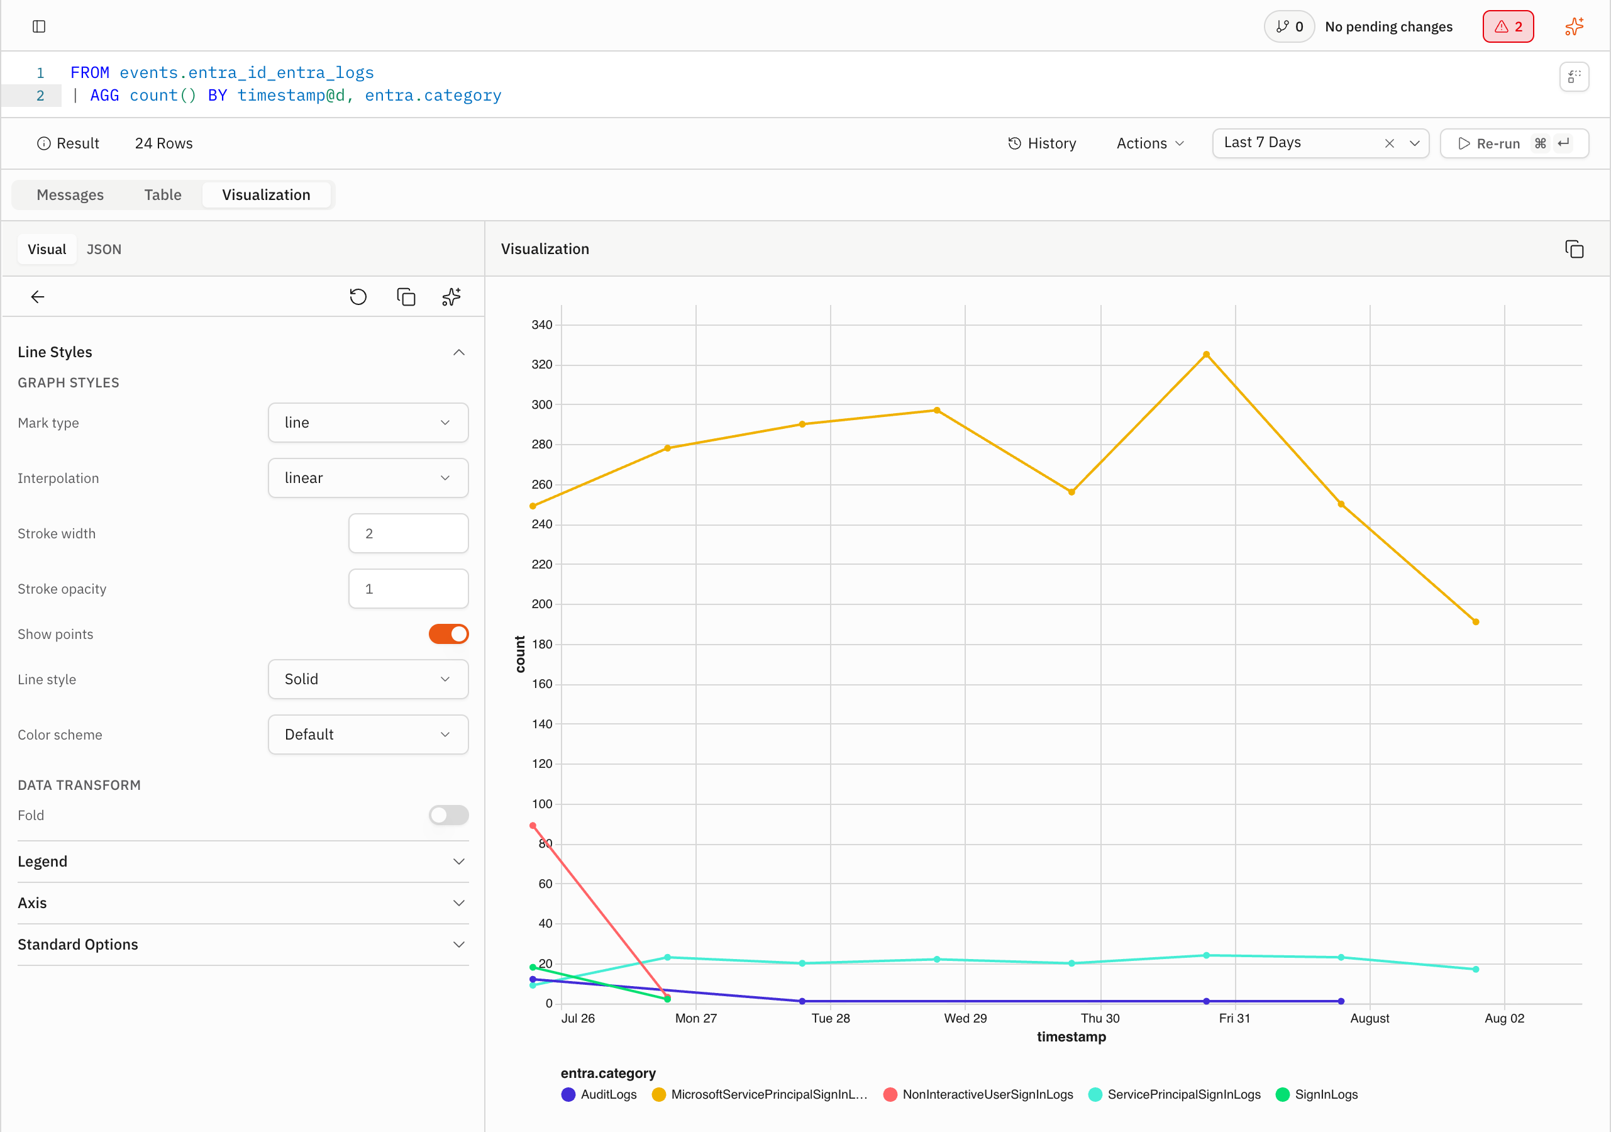Expand the Standard Options section
Screen dimensions: 1611x1132
click(x=243, y=944)
